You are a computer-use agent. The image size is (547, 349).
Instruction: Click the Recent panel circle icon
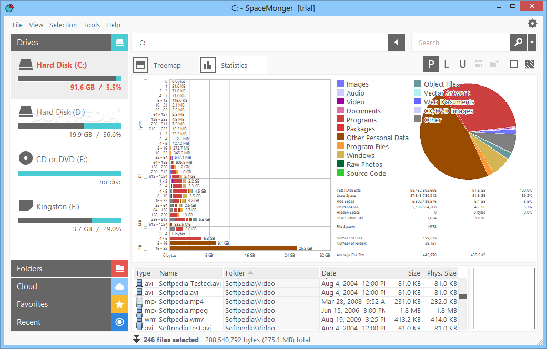click(x=120, y=322)
